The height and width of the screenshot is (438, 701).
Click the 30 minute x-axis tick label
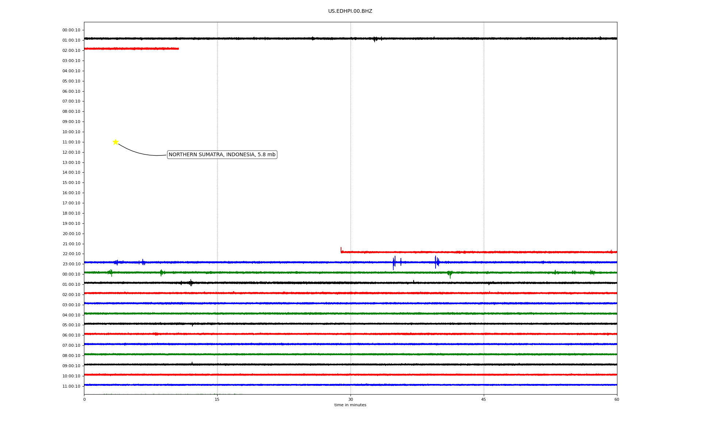(350, 399)
